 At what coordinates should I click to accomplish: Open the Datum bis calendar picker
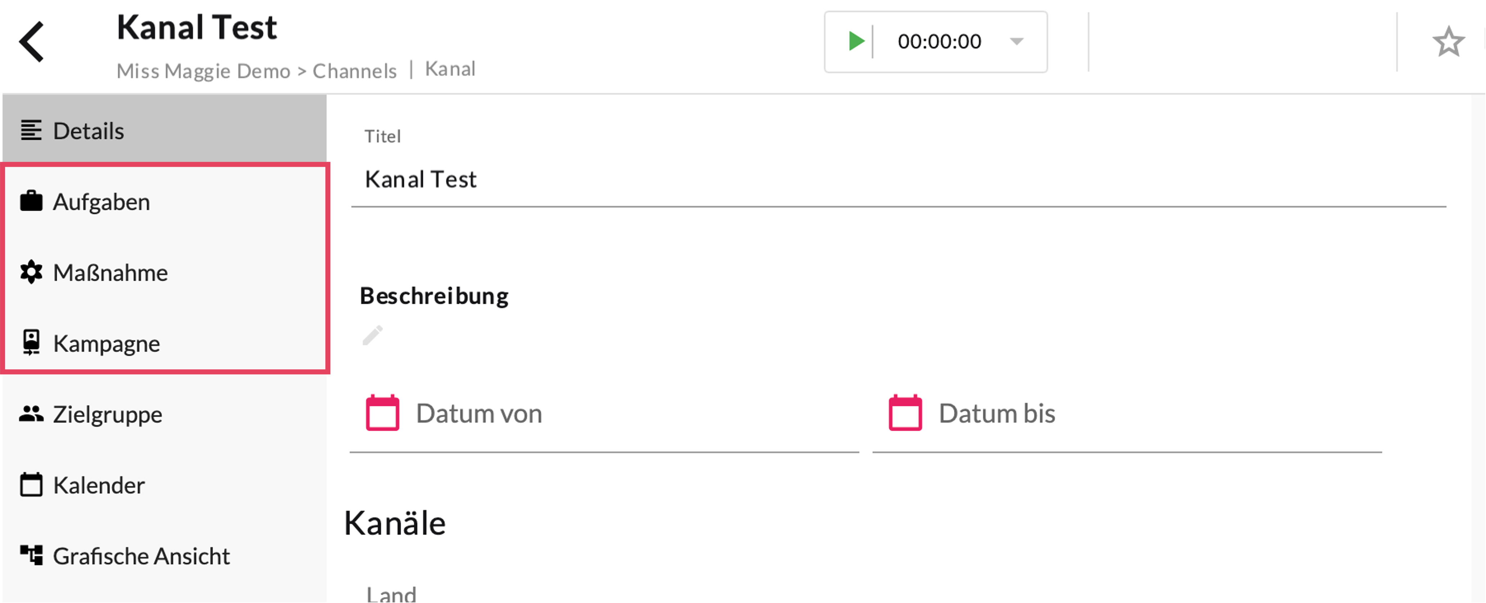pos(905,413)
